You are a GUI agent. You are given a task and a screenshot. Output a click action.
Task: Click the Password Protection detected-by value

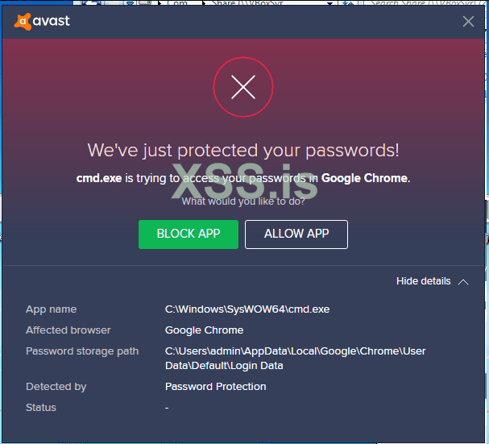[215, 387]
